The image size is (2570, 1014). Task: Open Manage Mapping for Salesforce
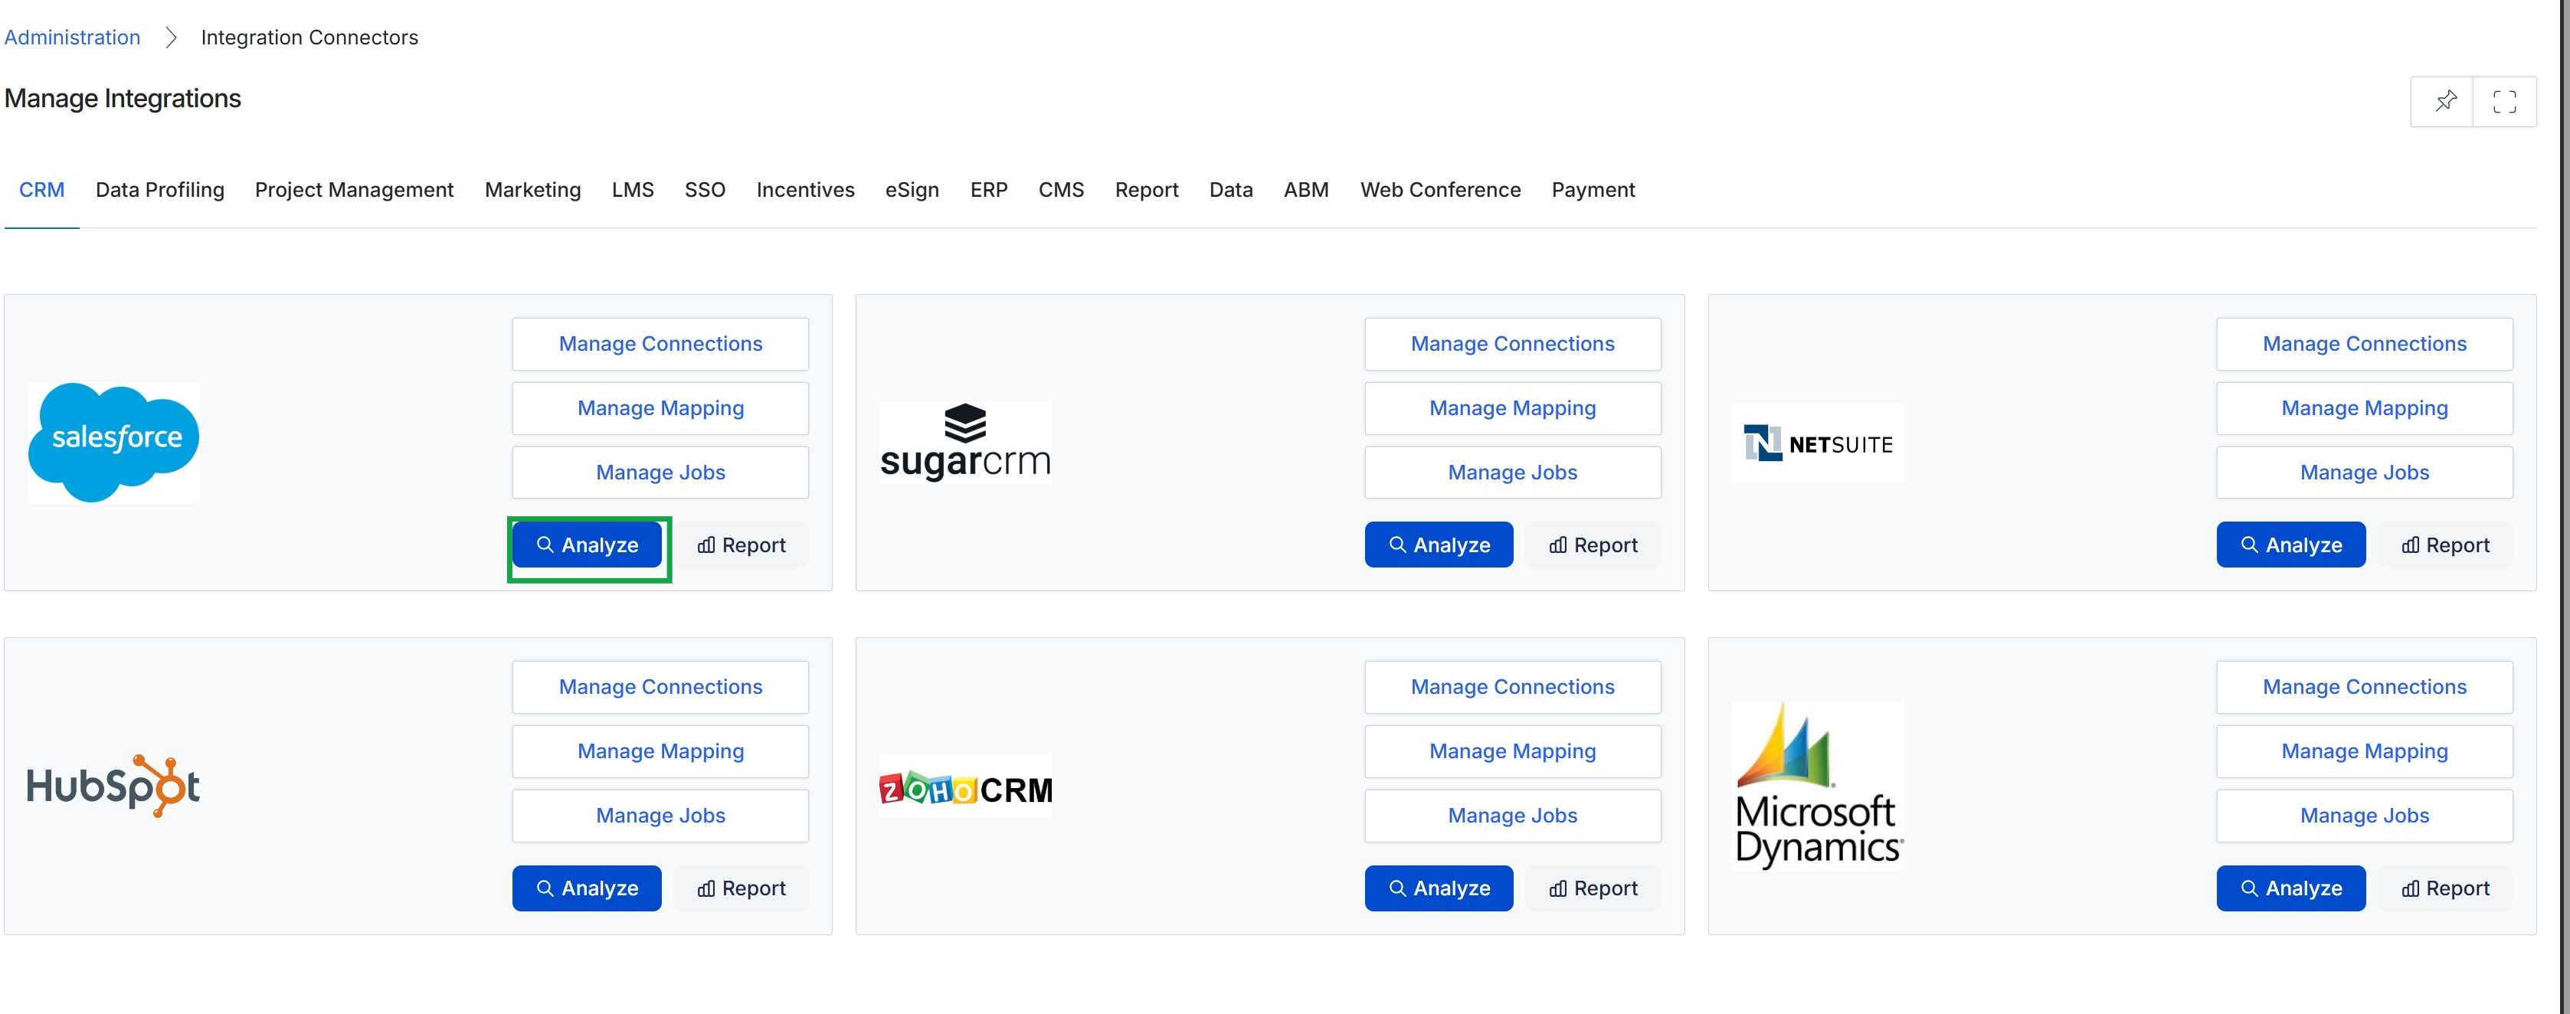pos(660,407)
